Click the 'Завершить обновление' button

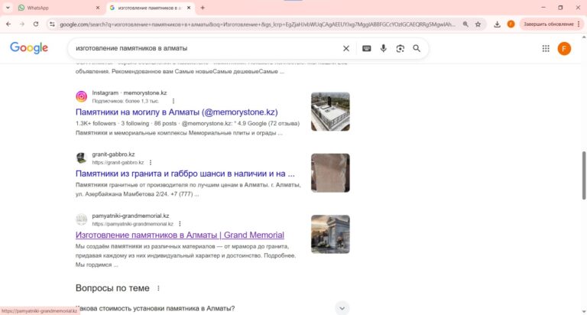click(x=547, y=24)
